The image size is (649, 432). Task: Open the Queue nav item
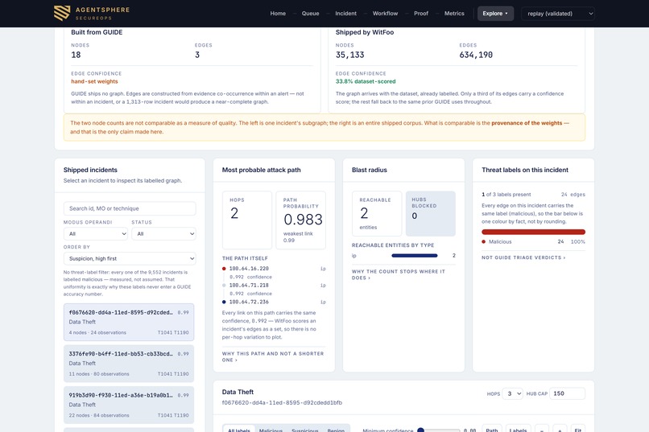(x=310, y=14)
